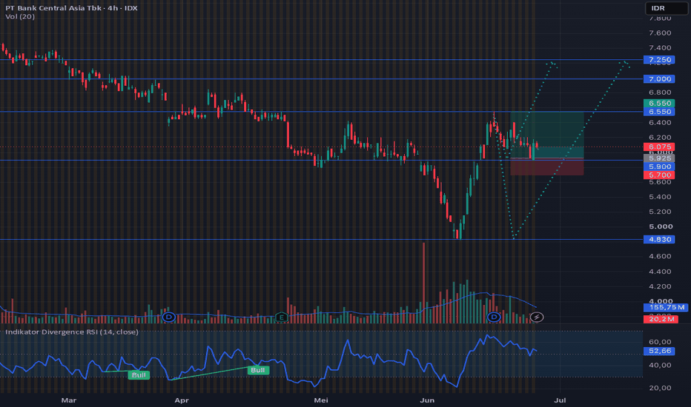691x407 pixels.
Task: Open the IDR currency selector
Action: pos(666,8)
